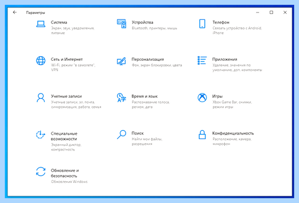Screen dimensions: 299x203
Task: Open the Телефон heading
Action: 221,22
